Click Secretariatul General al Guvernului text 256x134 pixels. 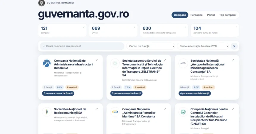coord(140,80)
